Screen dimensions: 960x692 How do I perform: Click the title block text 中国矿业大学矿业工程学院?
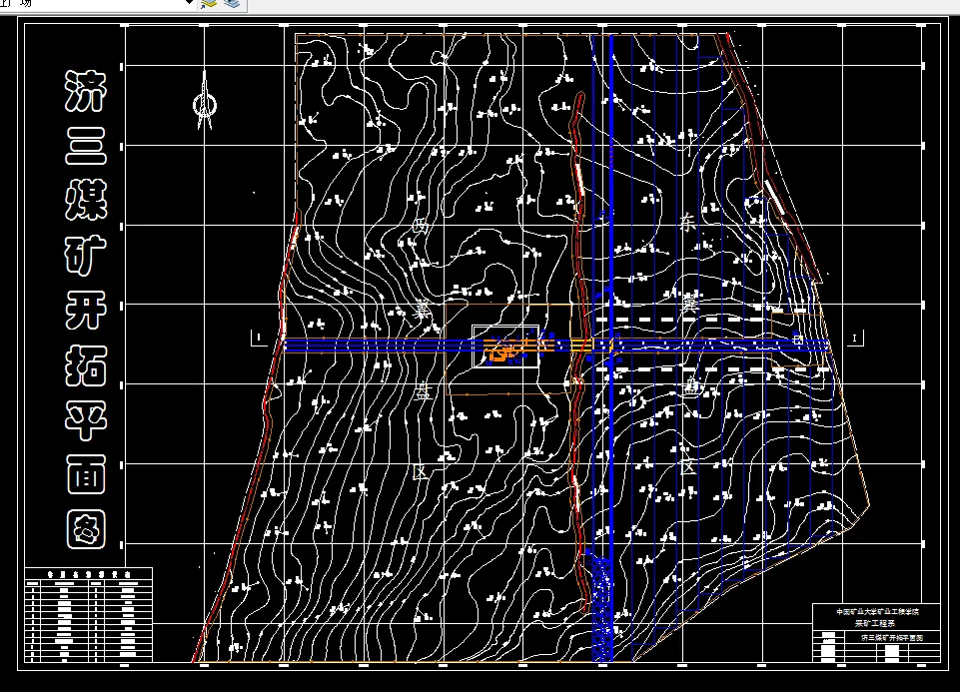coord(877,612)
